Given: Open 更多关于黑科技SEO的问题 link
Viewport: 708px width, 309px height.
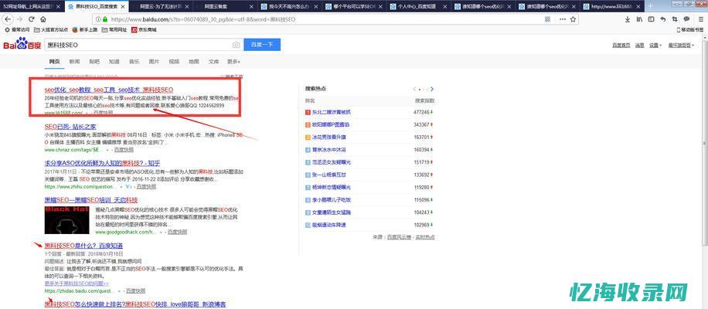Looking at the screenshot, I should [77, 284].
